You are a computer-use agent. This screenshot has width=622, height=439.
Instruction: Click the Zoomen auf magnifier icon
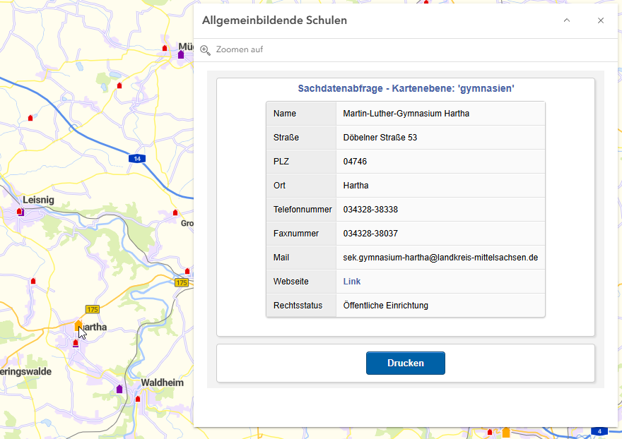tap(205, 49)
